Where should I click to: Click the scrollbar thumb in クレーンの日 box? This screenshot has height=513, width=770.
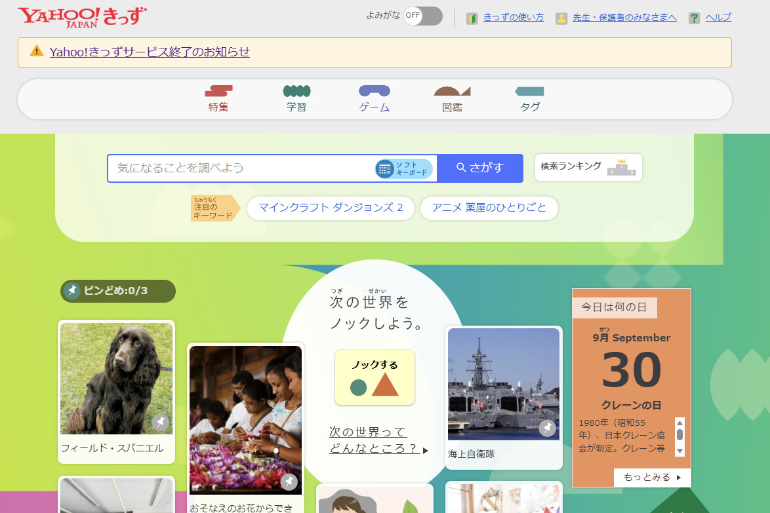(679, 434)
